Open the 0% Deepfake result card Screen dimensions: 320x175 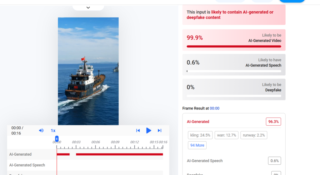234,89
